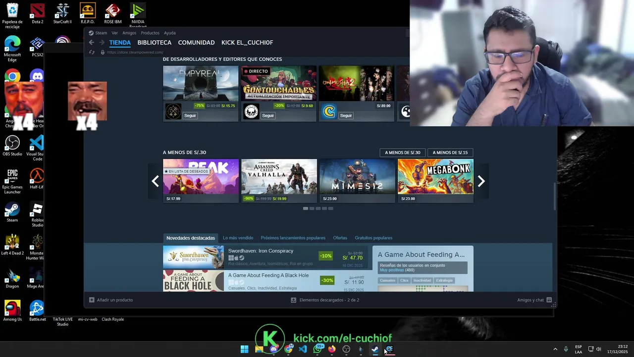This screenshot has width=634, height=357.
Task: Select the Próximos lanzamientos populares tab
Action: [293, 238]
